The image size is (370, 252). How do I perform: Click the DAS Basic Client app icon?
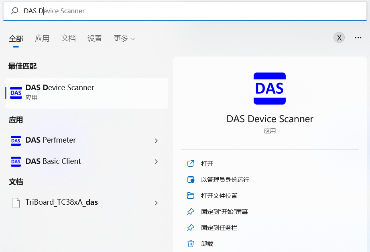16,161
